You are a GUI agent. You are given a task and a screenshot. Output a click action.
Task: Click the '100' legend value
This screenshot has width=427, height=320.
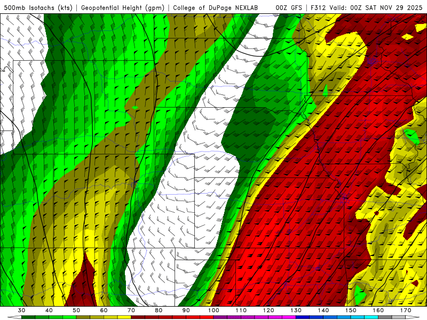(213, 310)
